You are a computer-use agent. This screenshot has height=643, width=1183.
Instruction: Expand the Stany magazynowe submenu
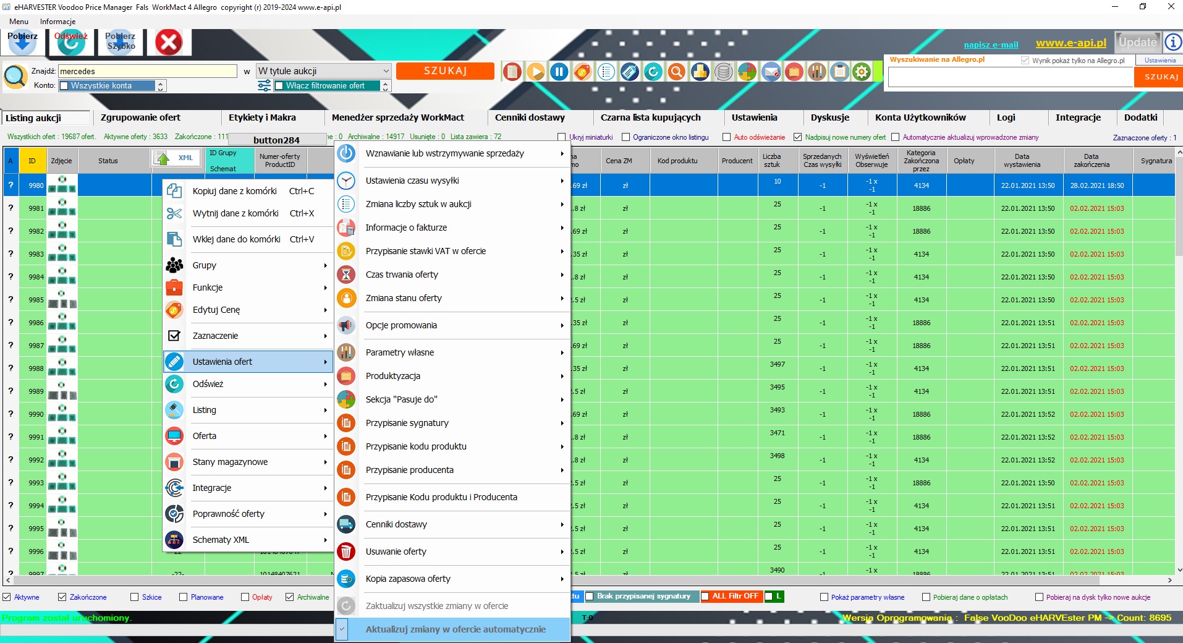pyautogui.click(x=248, y=462)
